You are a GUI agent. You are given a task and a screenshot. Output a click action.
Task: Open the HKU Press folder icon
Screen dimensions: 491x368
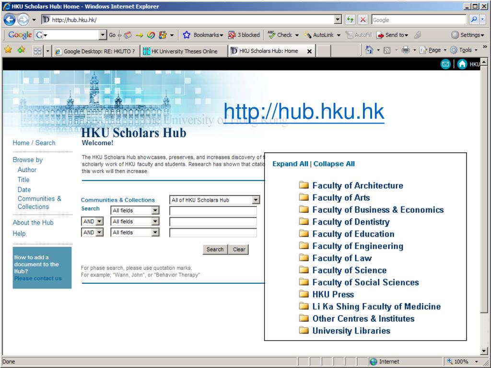304,294
